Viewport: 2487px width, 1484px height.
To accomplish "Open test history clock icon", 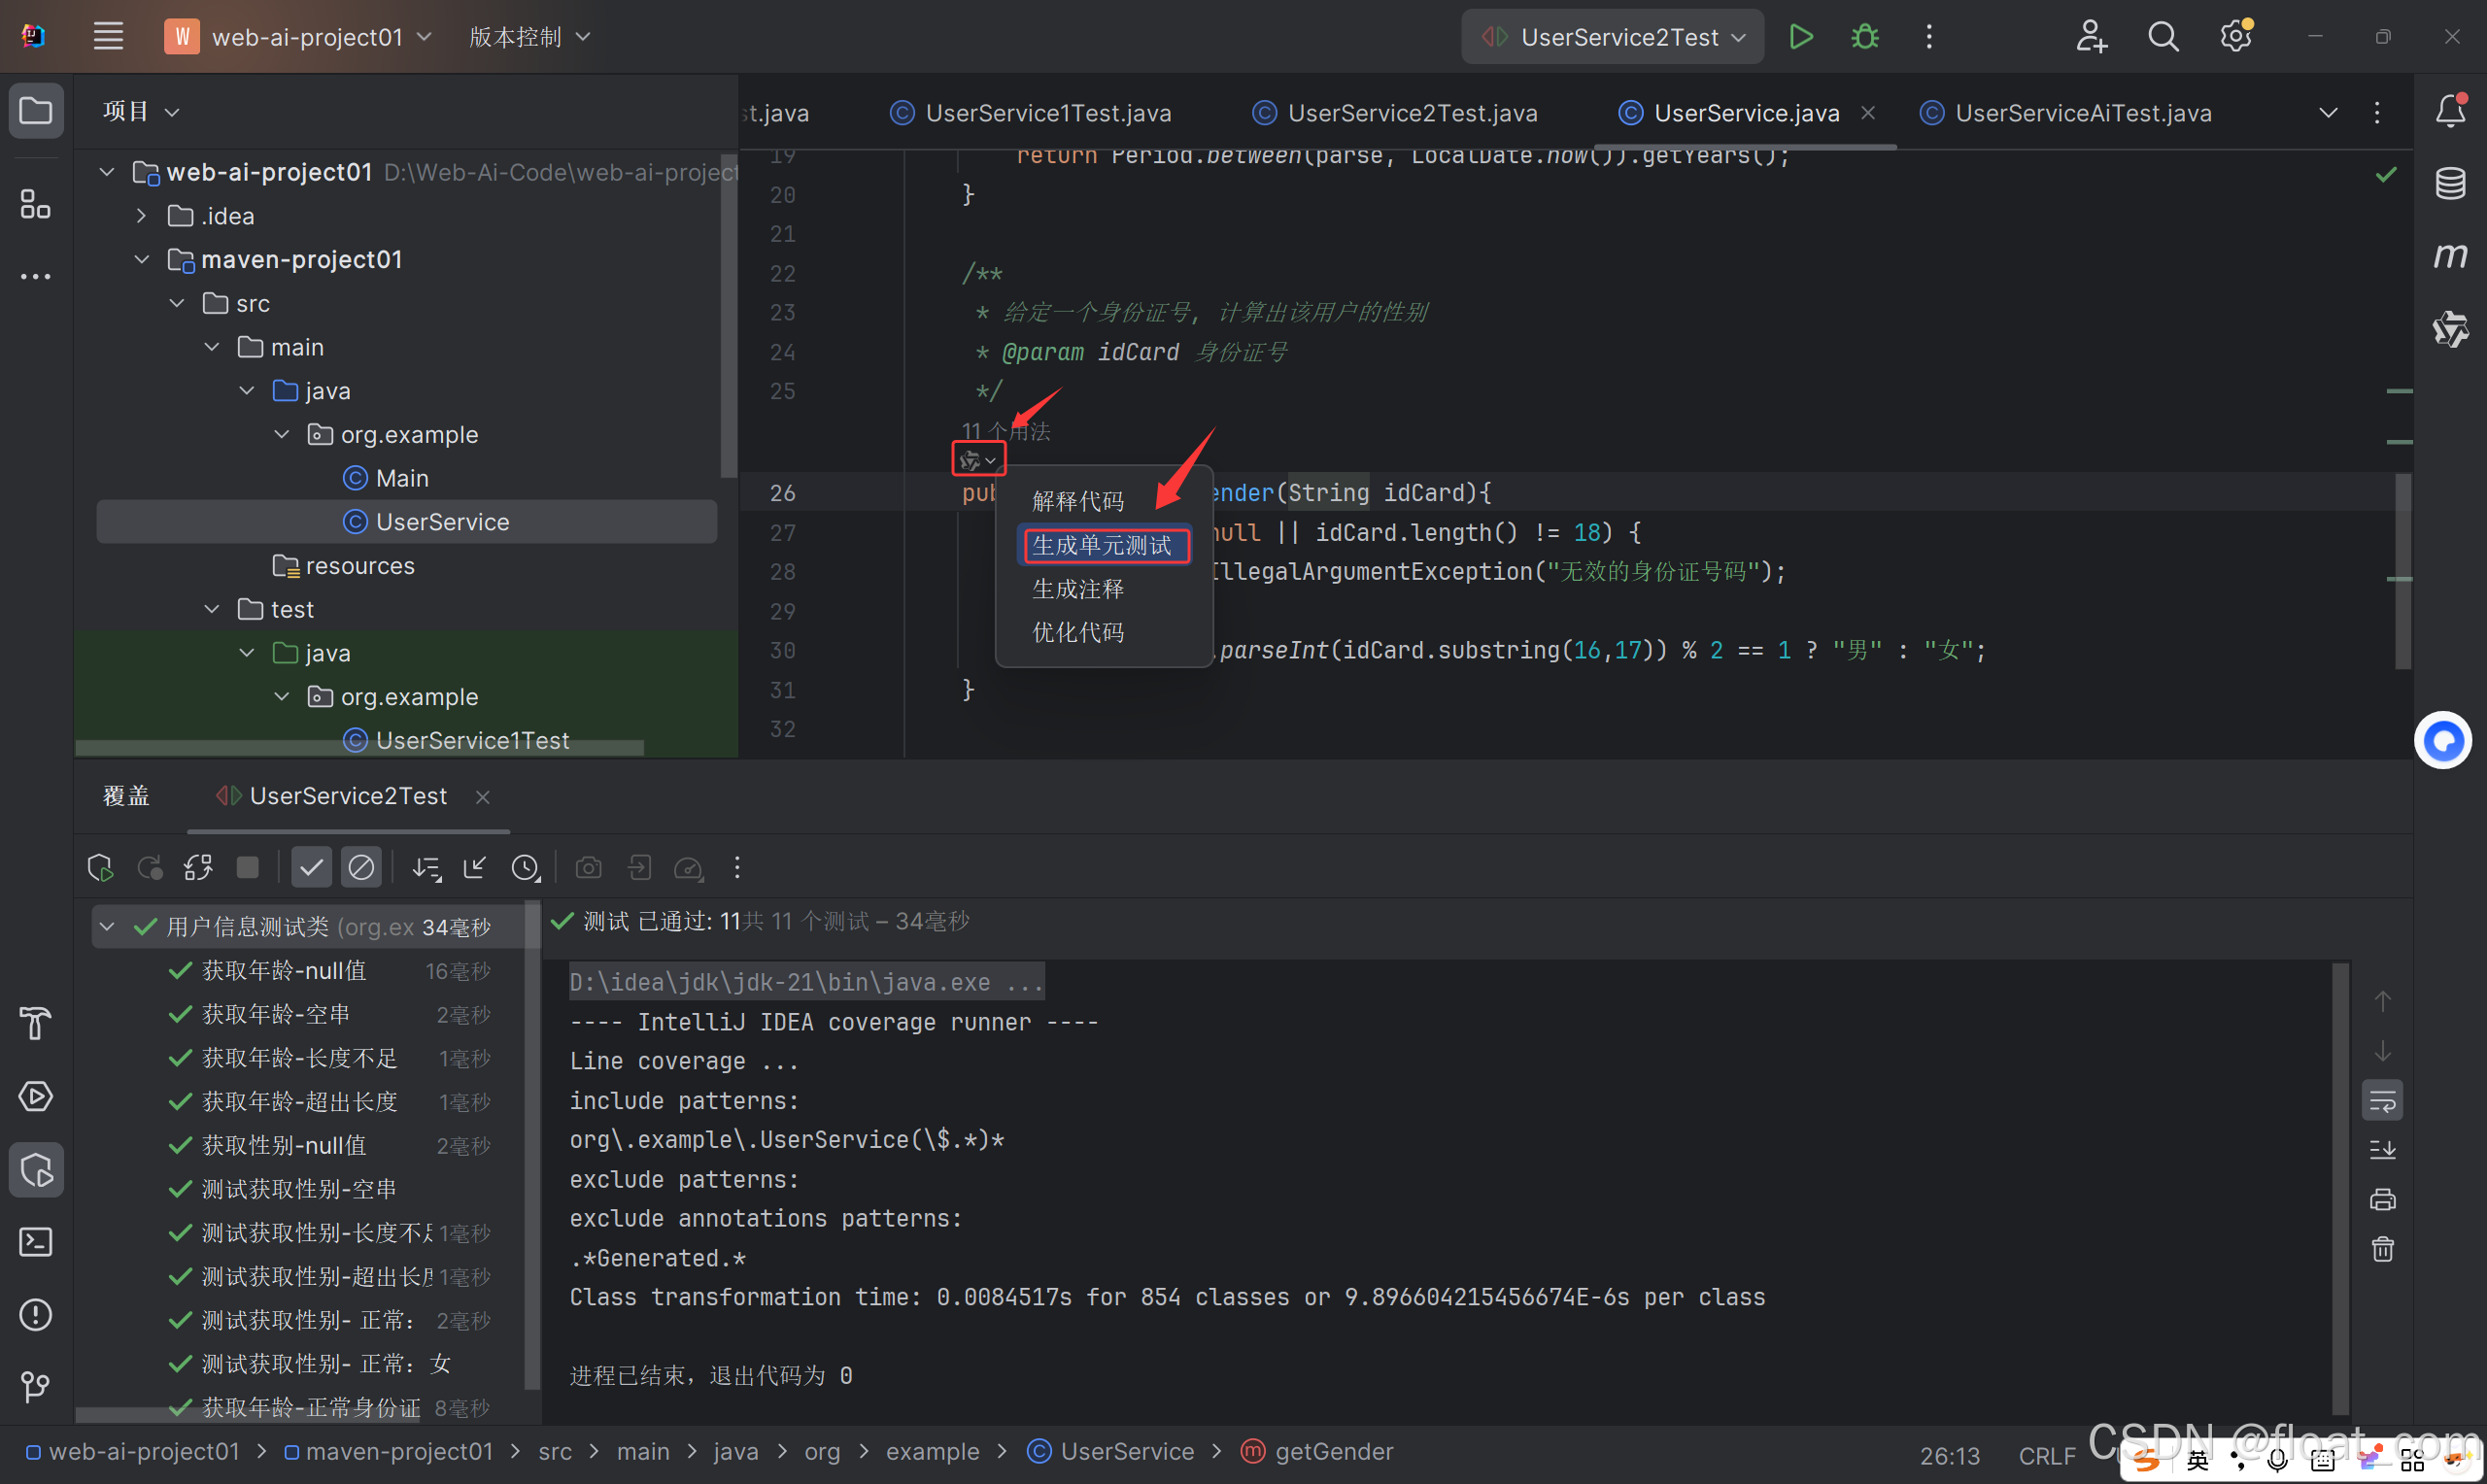I will 525,867.
